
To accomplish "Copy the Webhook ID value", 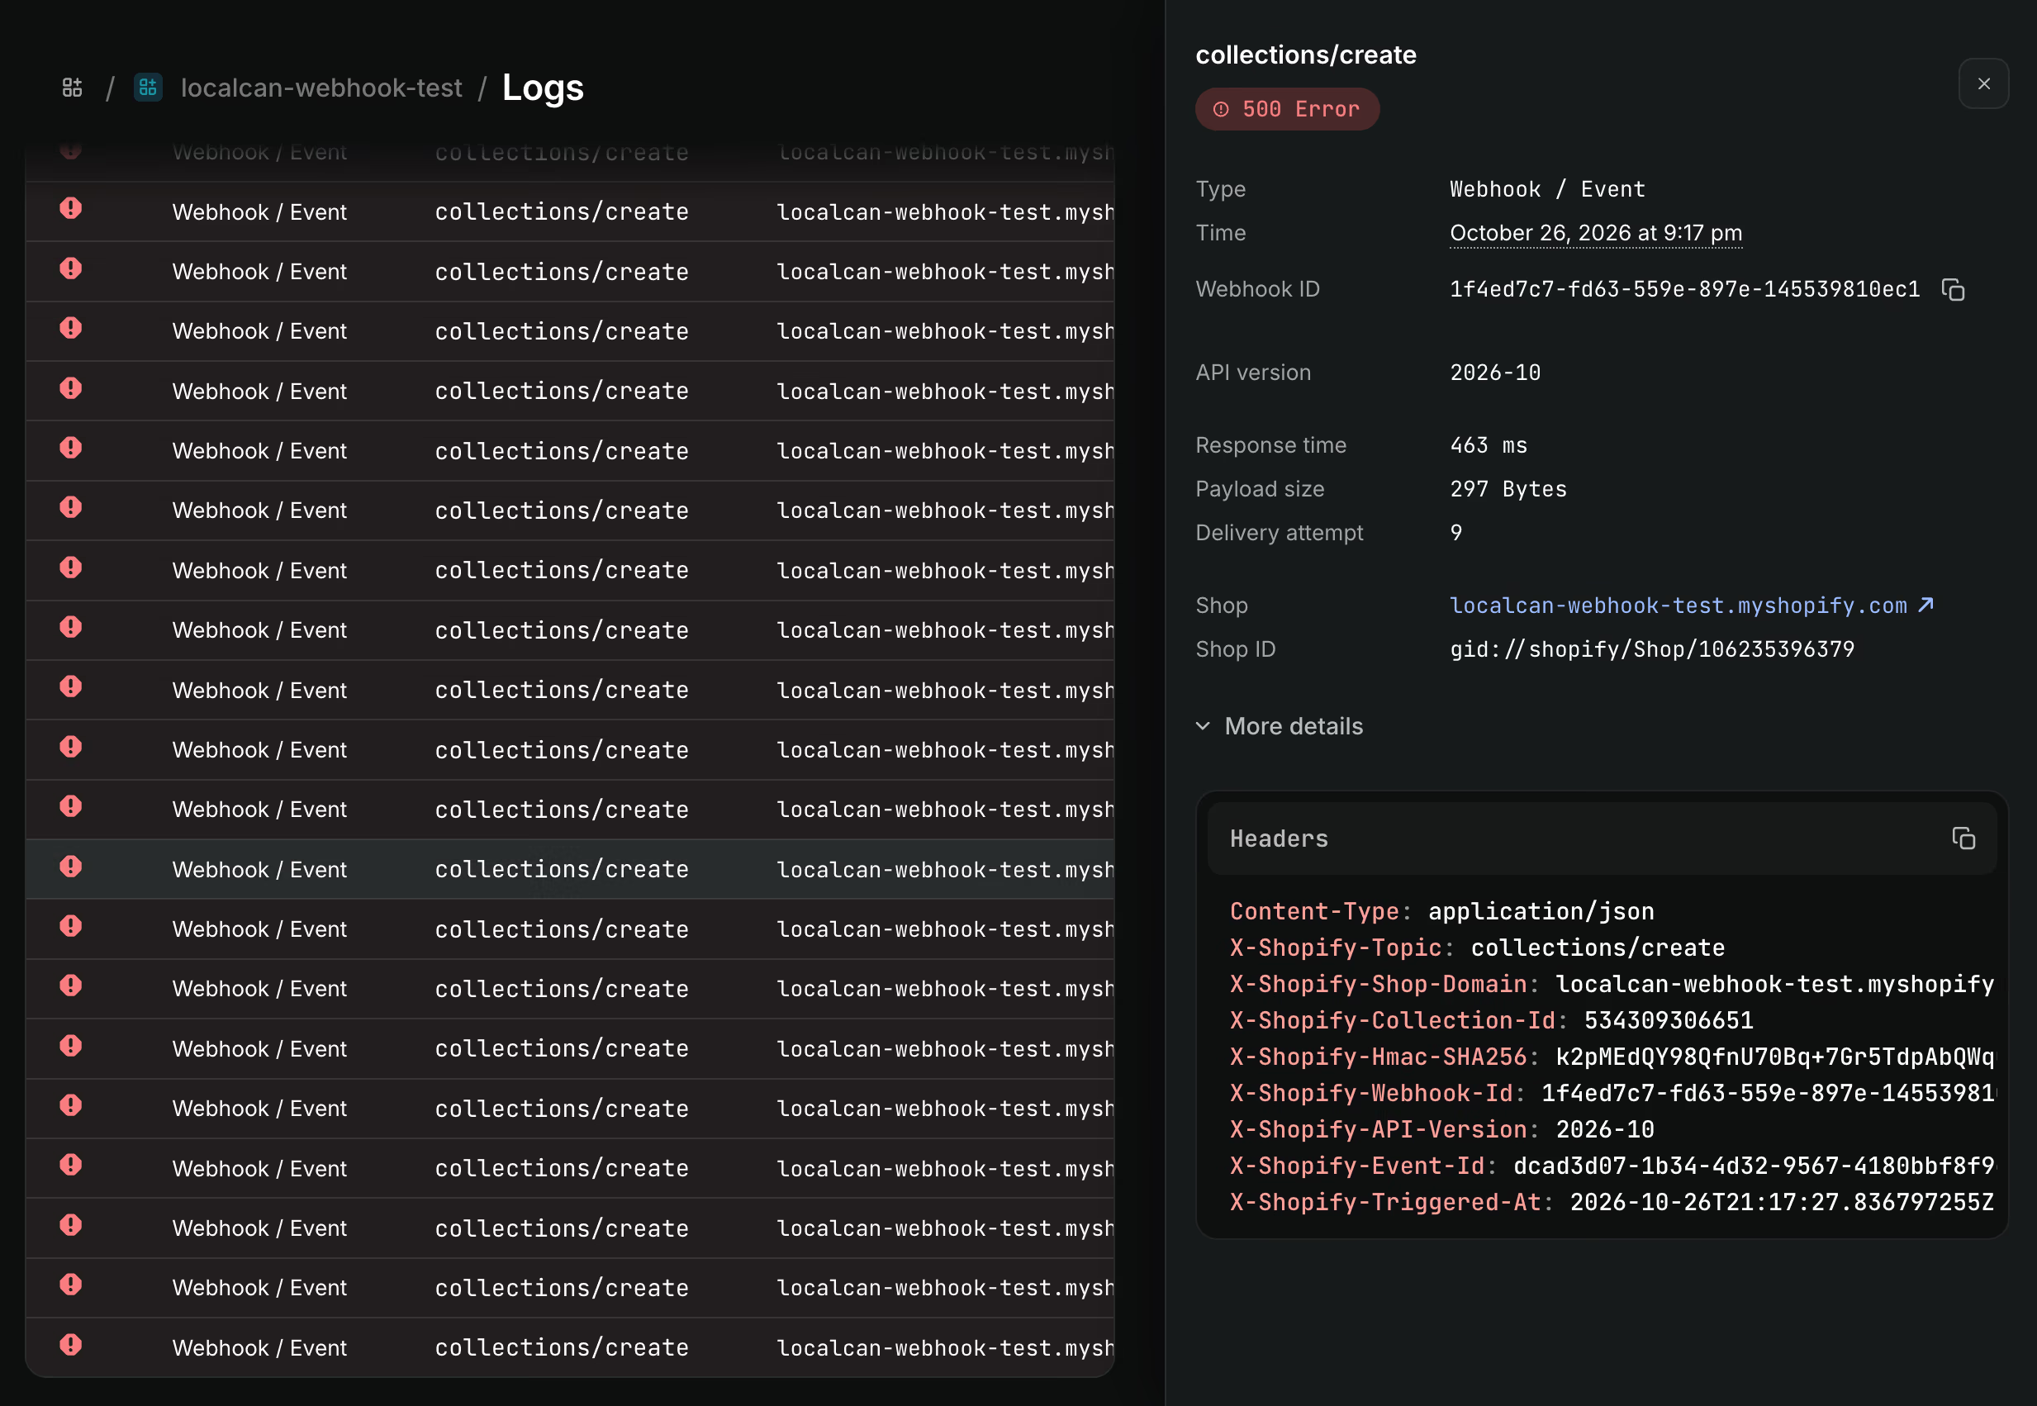I will tap(1954, 289).
